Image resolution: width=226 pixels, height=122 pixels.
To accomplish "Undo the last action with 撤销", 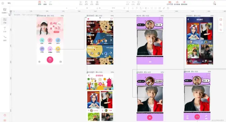I will click(x=45, y=3).
